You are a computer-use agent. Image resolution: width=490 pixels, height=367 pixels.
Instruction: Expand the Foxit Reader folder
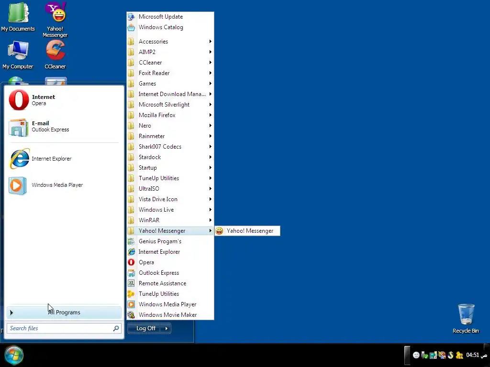[x=170, y=73]
